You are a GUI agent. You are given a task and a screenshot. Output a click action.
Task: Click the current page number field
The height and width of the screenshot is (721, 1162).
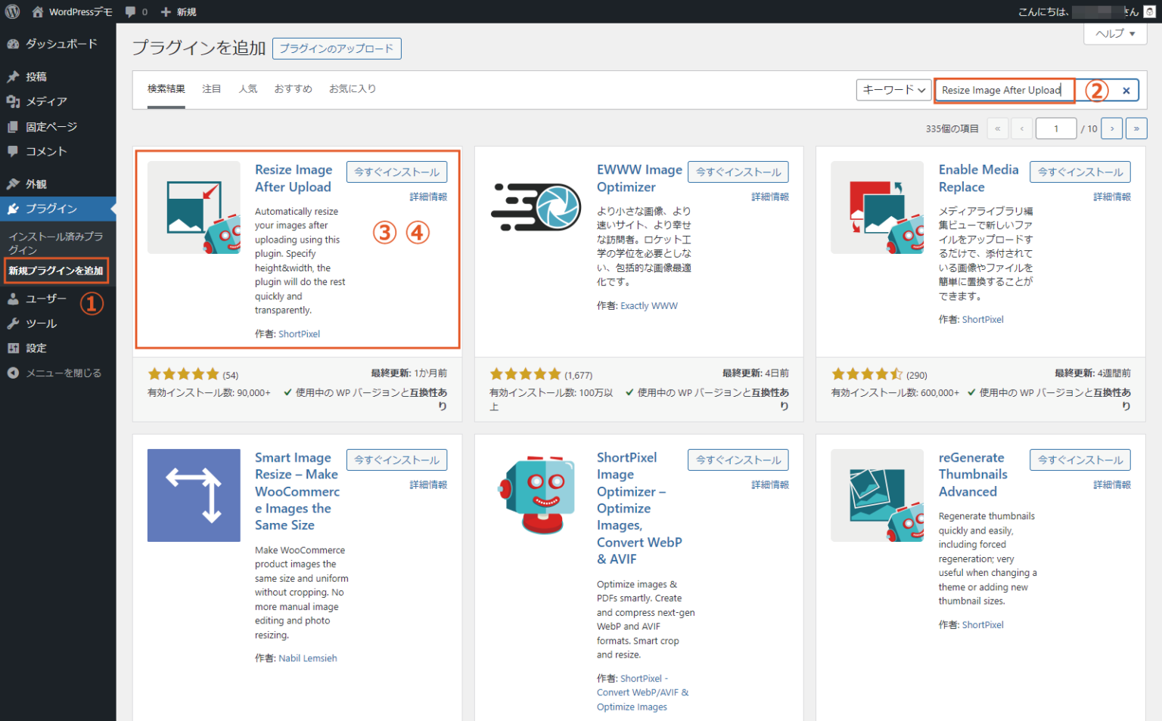click(1055, 128)
